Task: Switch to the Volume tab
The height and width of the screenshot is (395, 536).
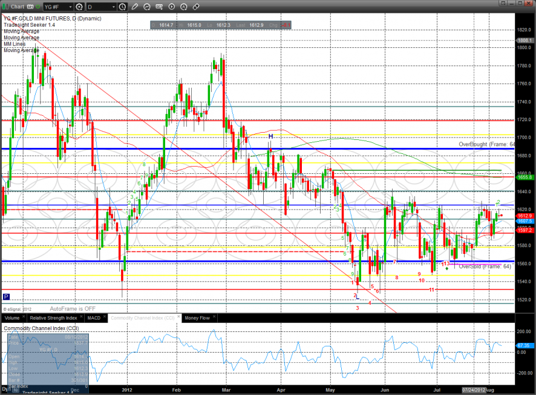Action: coord(12,317)
